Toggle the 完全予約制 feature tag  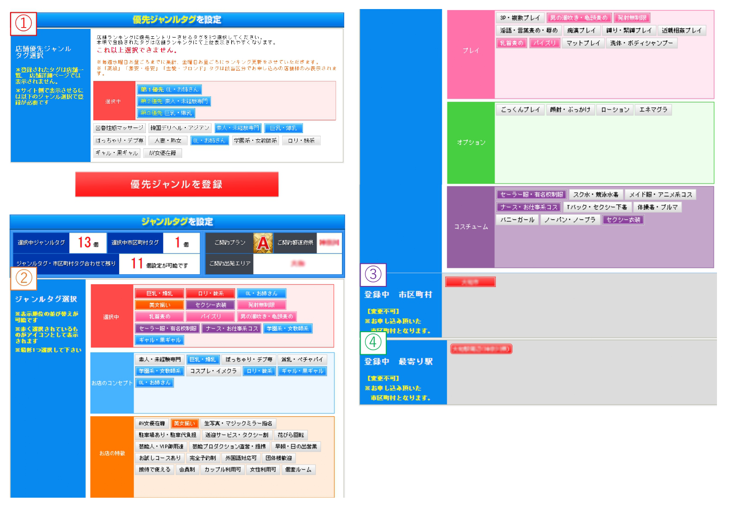202,458
